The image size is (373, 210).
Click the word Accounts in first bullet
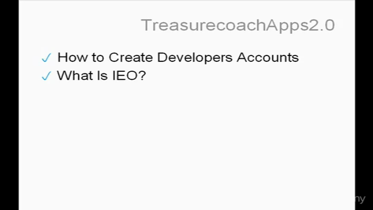[x=268, y=57]
